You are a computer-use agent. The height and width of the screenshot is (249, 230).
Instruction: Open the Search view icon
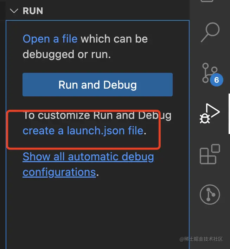(210, 32)
